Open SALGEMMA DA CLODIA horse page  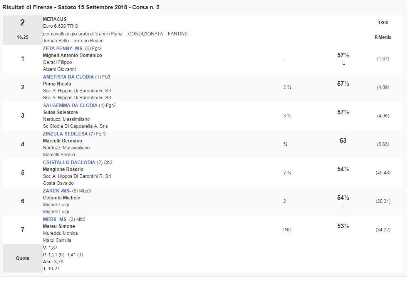point(70,105)
